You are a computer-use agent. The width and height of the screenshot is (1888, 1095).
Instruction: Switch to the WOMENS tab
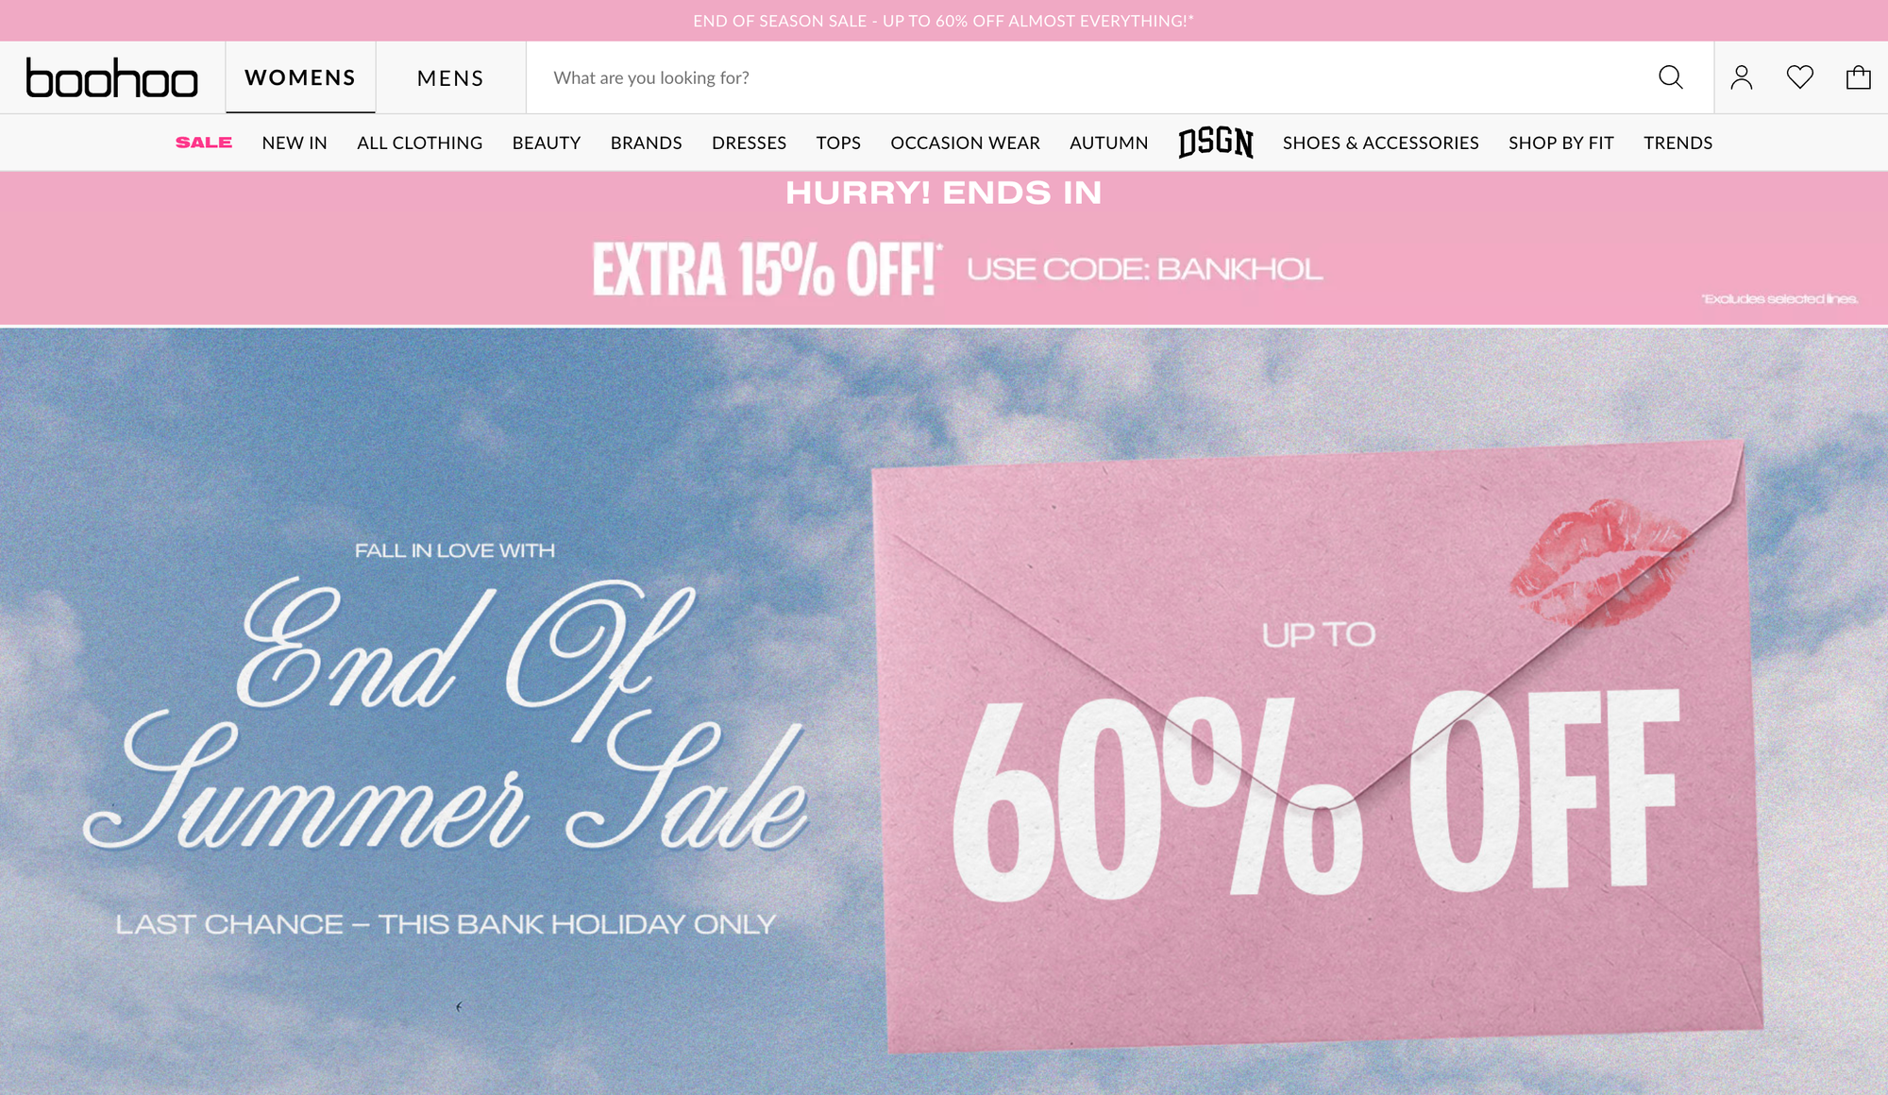(300, 77)
